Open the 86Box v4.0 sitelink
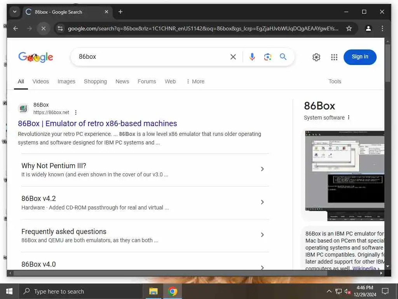Image resolution: width=398 pixels, height=299 pixels. (38, 264)
